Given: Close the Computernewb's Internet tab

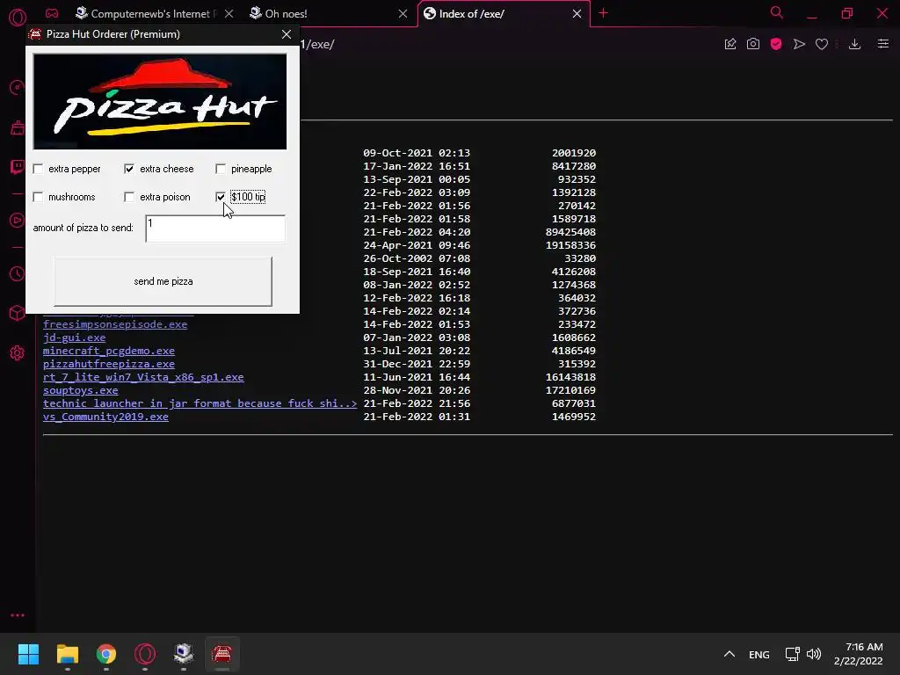Looking at the screenshot, I should (229, 14).
